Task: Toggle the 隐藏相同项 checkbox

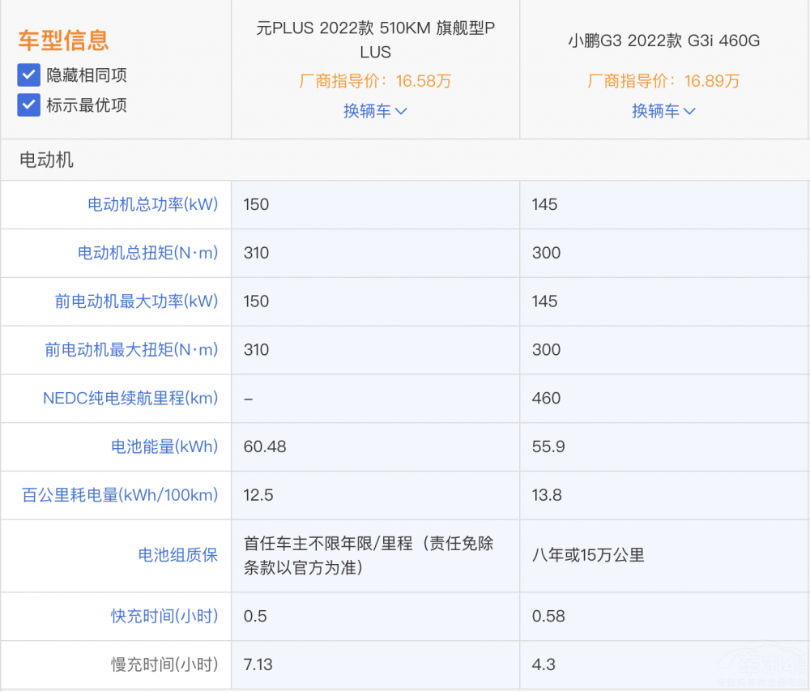Action: tap(29, 75)
